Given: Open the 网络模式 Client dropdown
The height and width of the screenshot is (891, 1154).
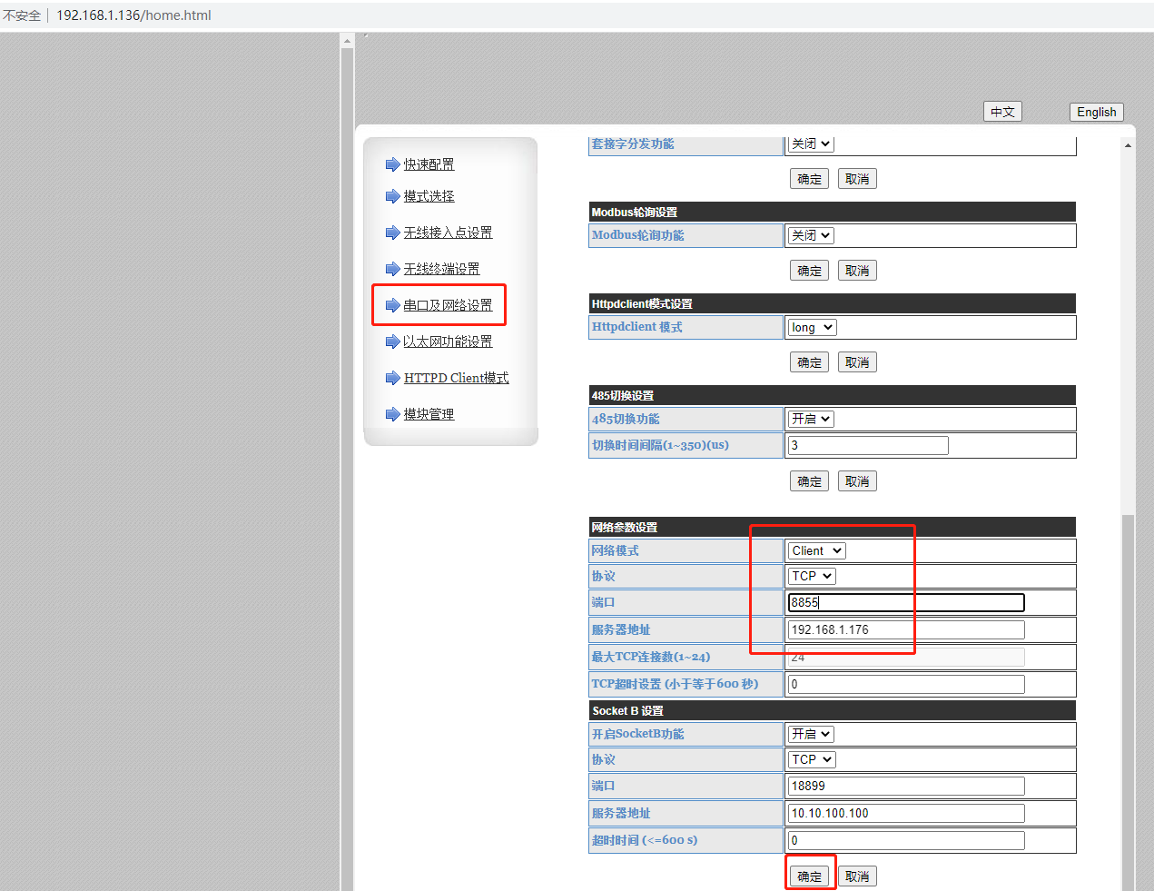Looking at the screenshot, I should pyautogui.click(x=816, y=550).
